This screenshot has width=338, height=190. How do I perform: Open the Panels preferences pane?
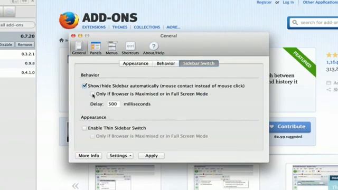click(x=96, y=48)
